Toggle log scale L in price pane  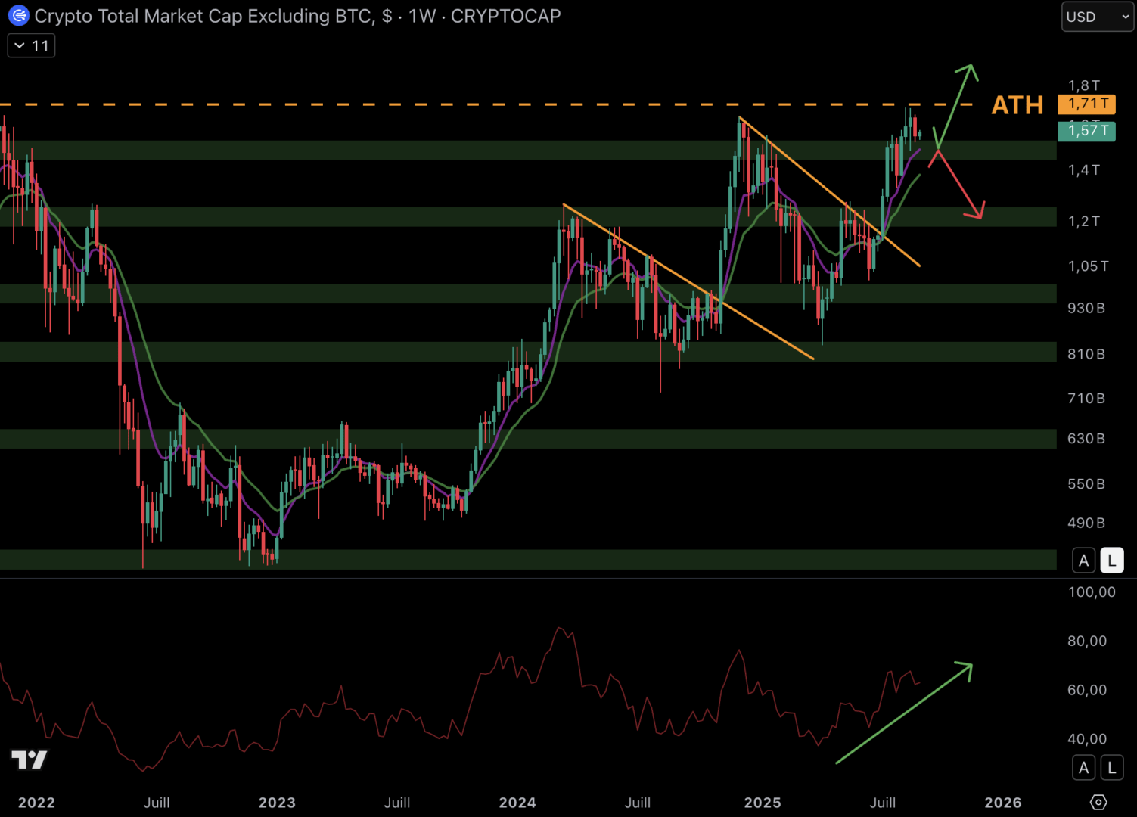(x=1111, y=561)
